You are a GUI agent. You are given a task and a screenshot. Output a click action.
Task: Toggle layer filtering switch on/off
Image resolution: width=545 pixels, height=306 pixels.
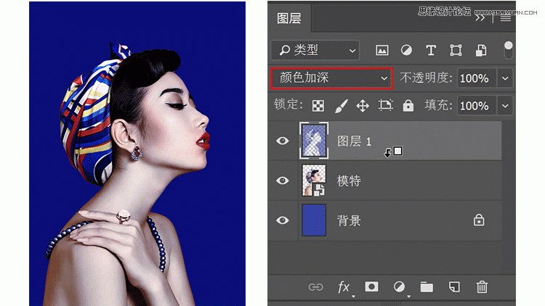pyautogui.click(x=508, y=49)
